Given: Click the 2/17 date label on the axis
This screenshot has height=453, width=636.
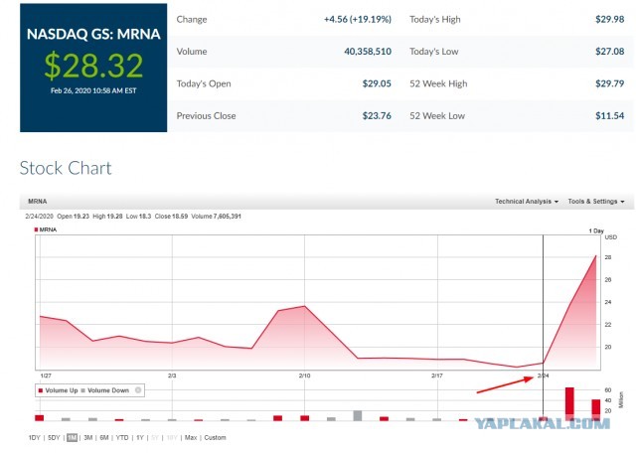Looking at the screenshot, I should click(437, 376).
